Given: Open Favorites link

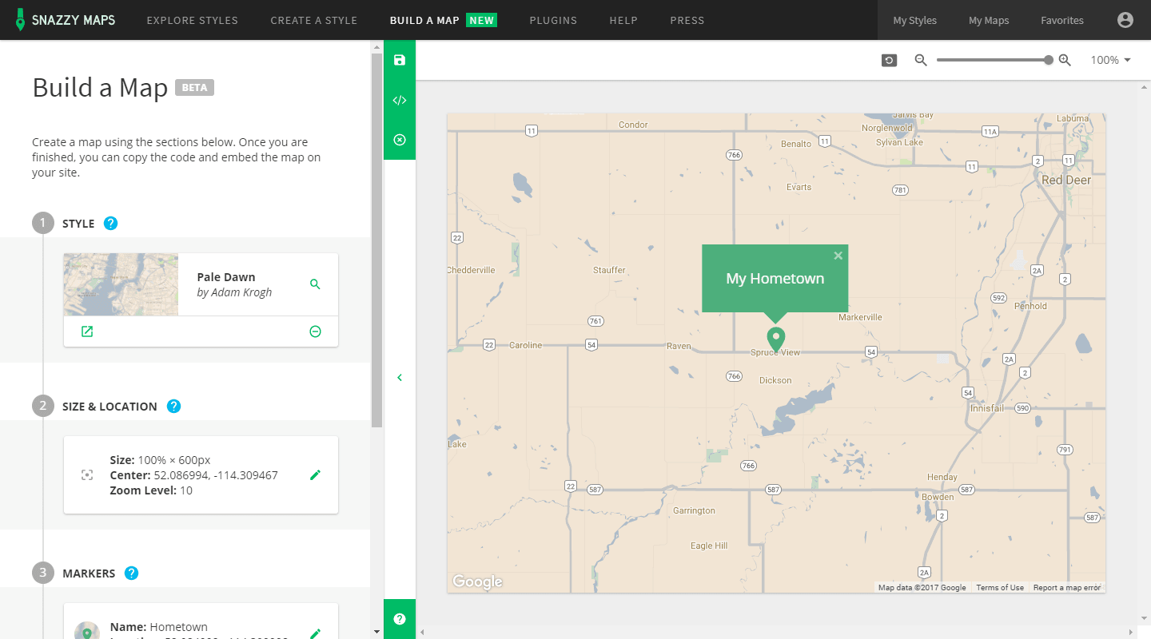Looking at the screenshot, I should click(x=1062, y=20).
